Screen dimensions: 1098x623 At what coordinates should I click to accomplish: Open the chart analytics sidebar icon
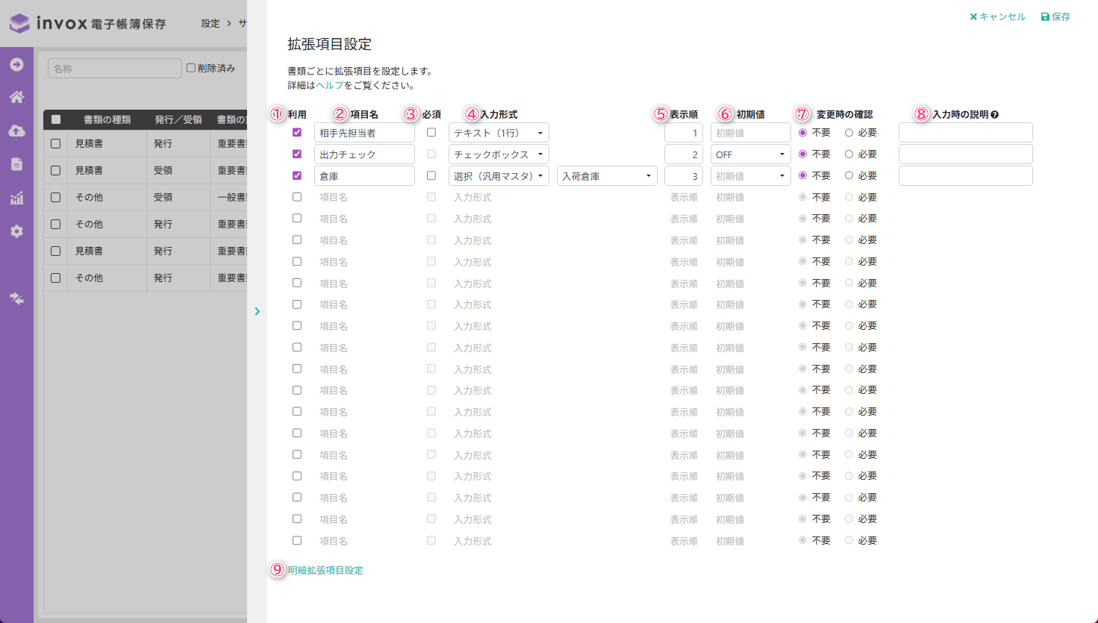click(x=16, y=198)
